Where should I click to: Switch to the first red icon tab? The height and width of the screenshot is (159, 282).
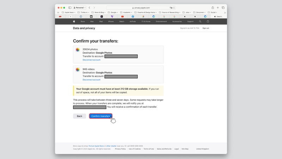pos(60,17)
